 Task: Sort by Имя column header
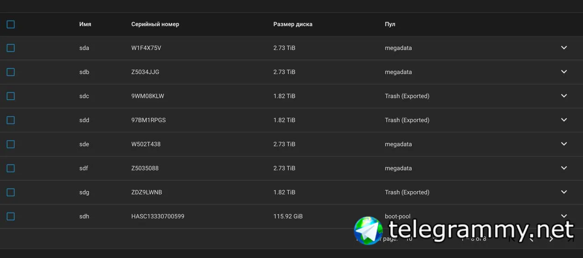pos(85,24)
